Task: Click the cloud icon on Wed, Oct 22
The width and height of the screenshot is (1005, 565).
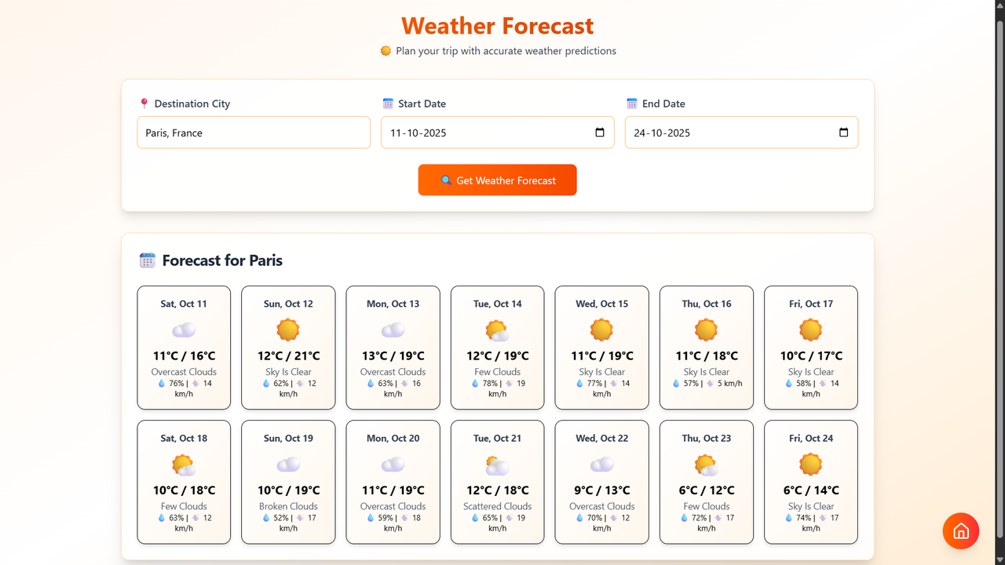Action: [601, 464]
